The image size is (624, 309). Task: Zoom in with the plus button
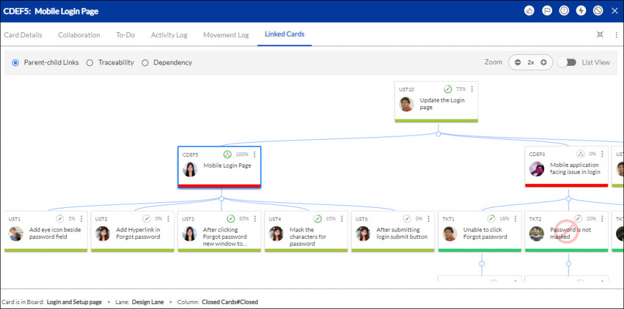coord(544,62)
